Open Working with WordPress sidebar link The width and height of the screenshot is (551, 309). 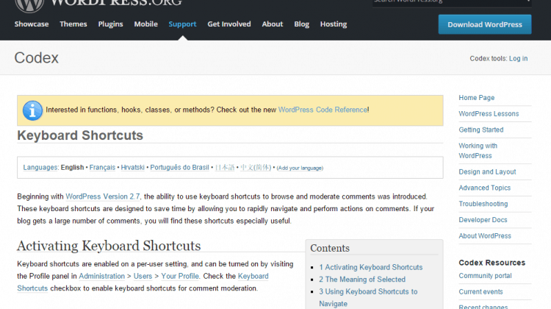pyautogui.click(x=478, y=151)
